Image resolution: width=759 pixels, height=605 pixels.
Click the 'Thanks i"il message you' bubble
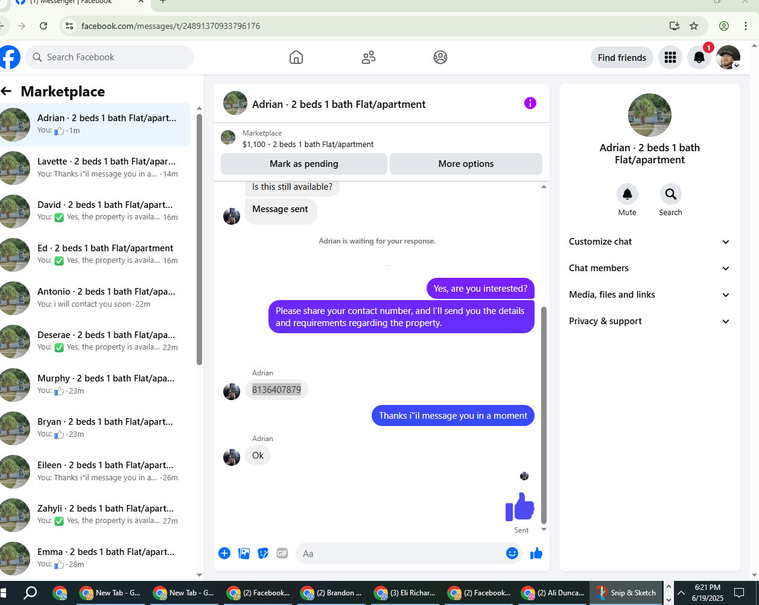click(x=453, y=416)
